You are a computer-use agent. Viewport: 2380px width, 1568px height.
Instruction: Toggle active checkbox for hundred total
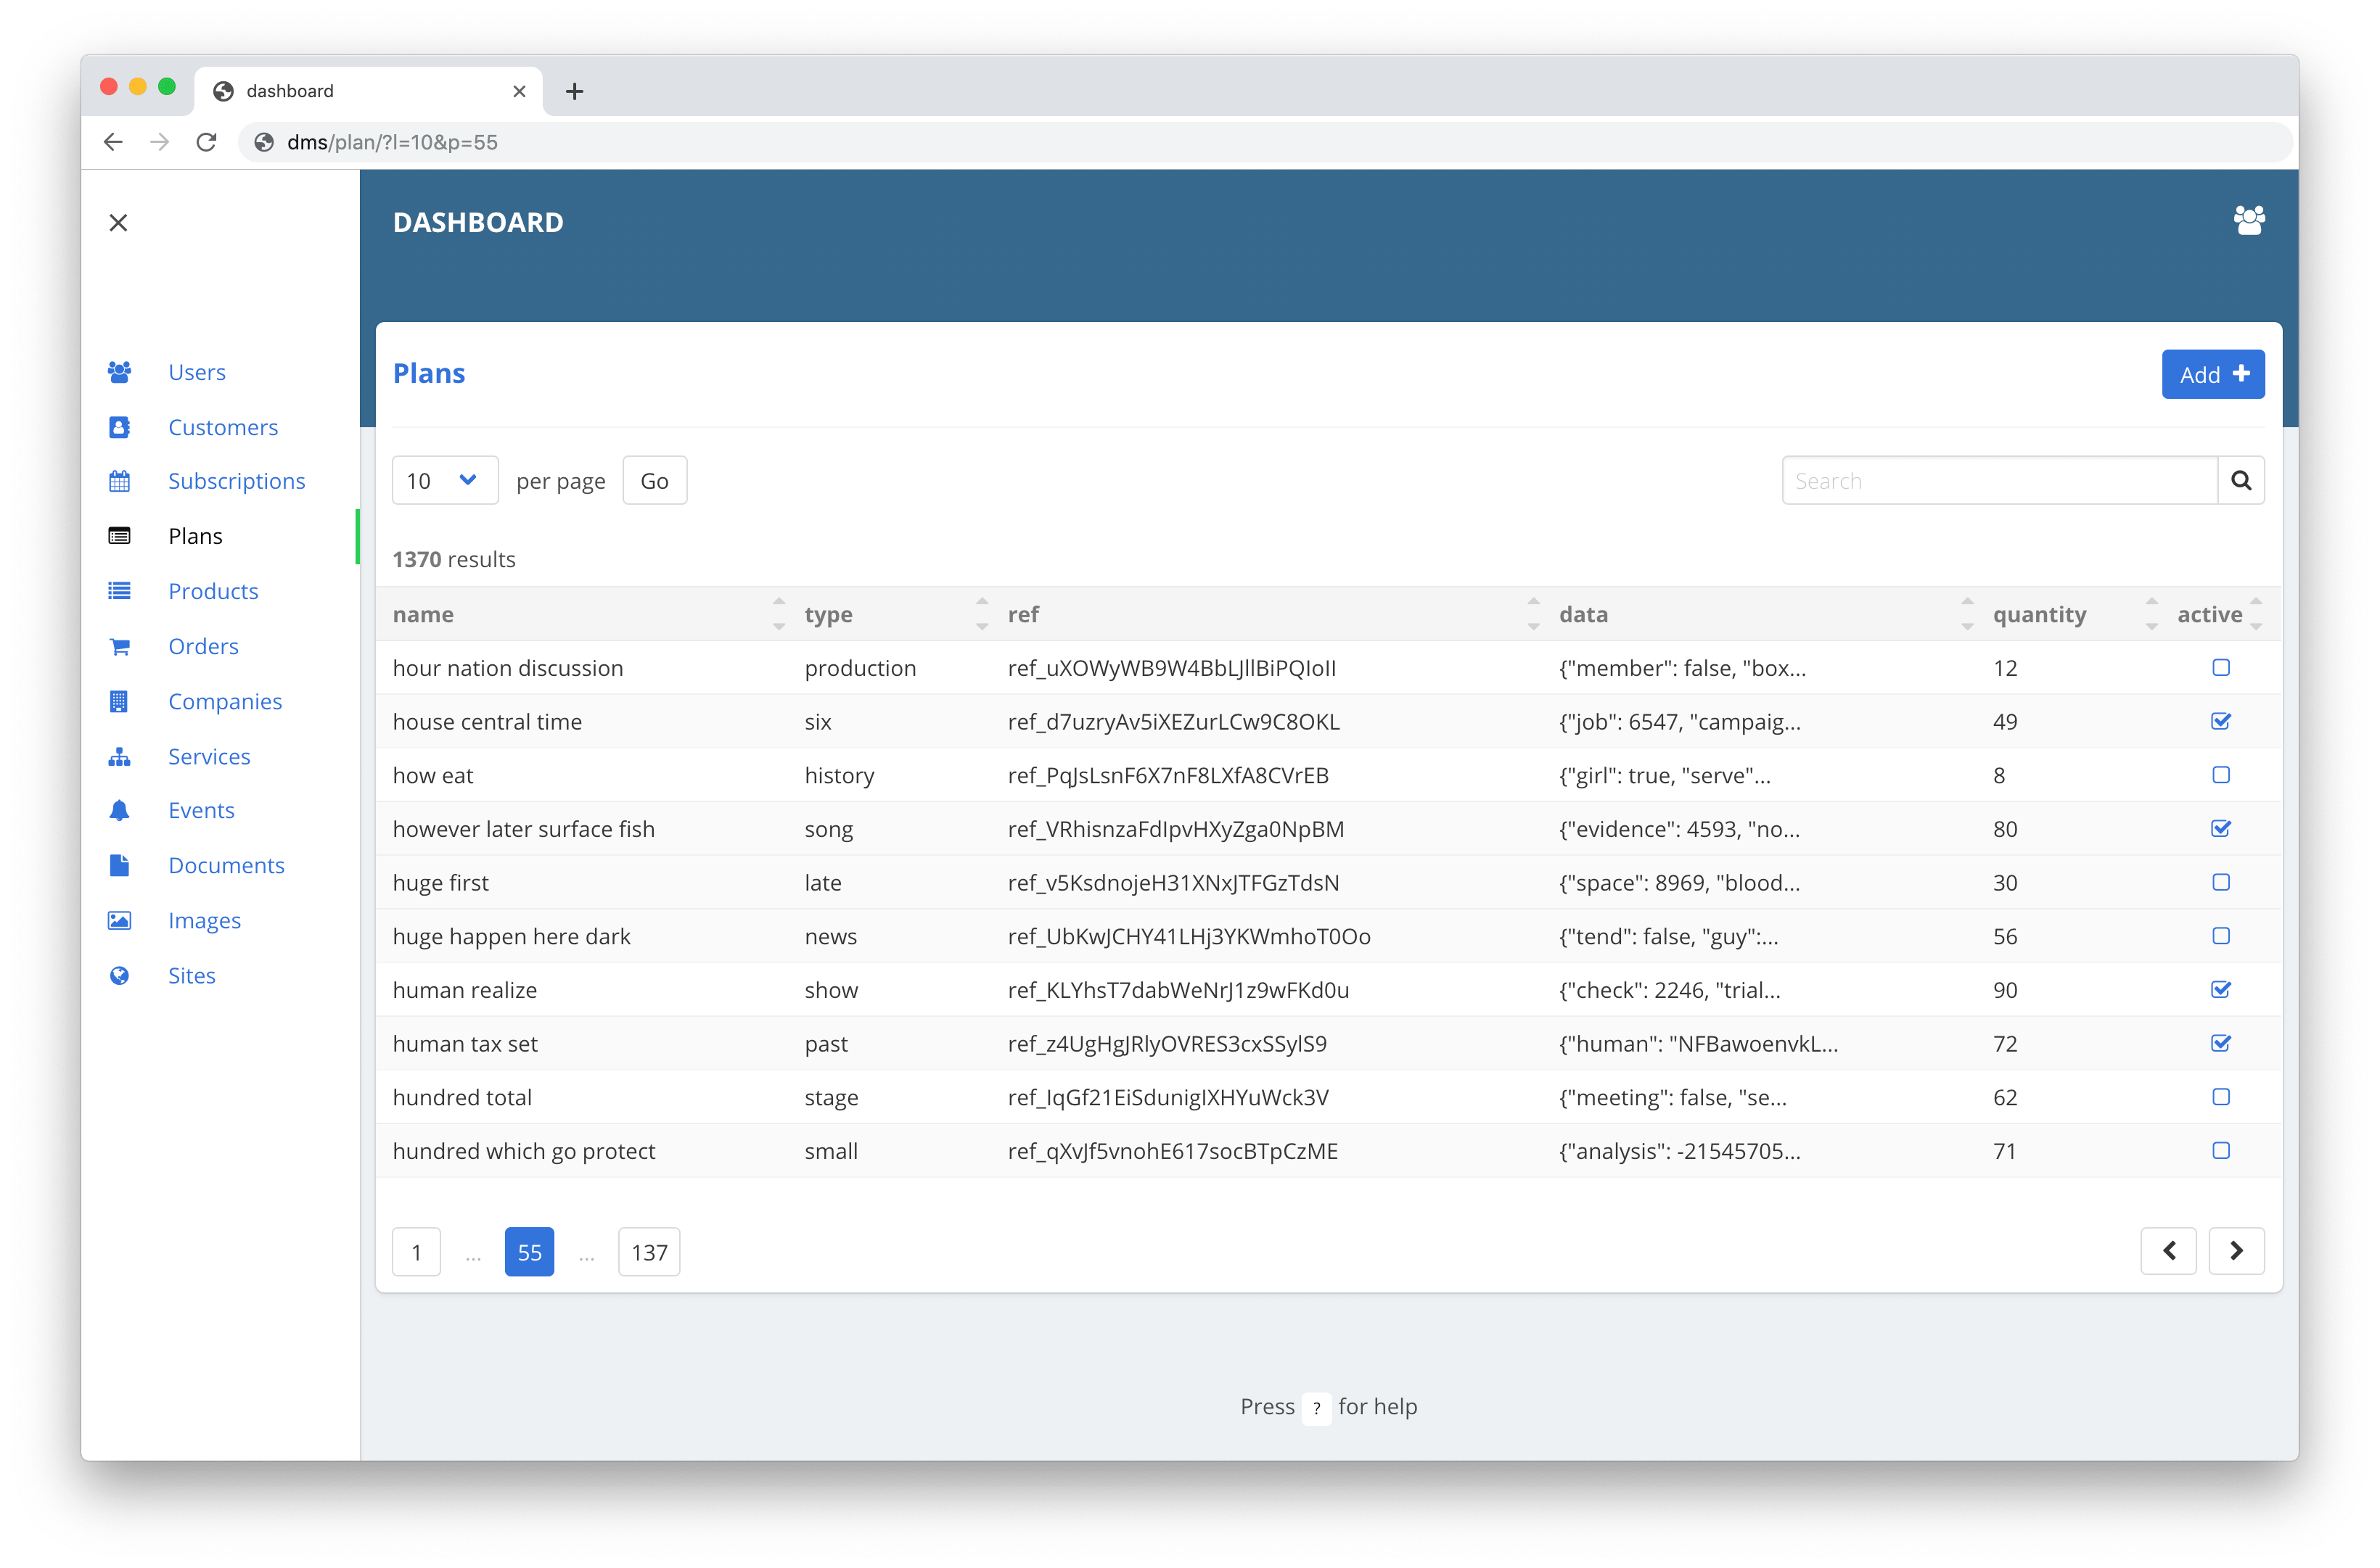[x=2221, y=1097]
